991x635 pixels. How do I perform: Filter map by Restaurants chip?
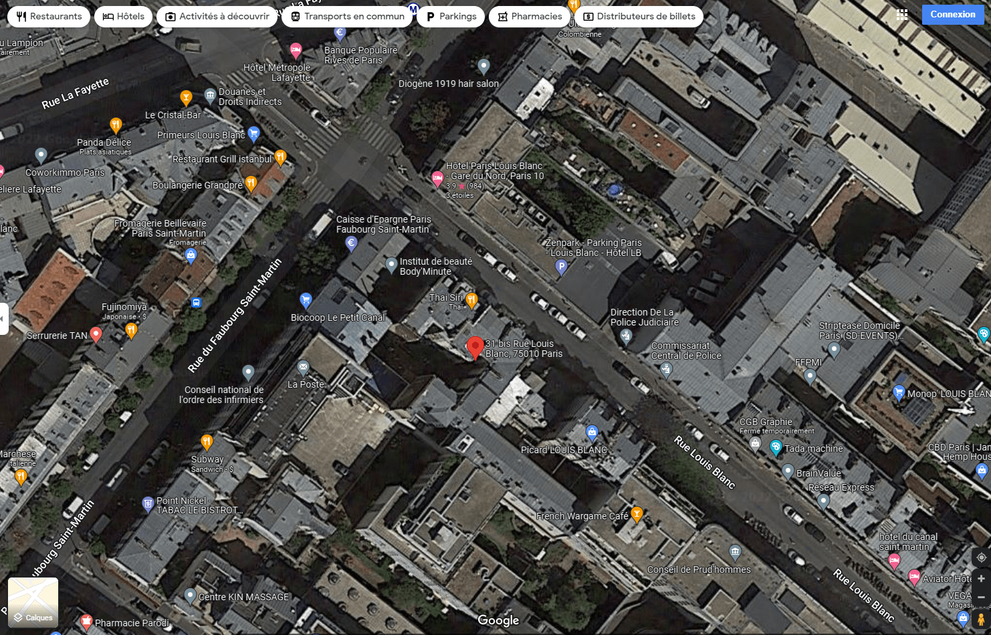click(x=49, y=17)
